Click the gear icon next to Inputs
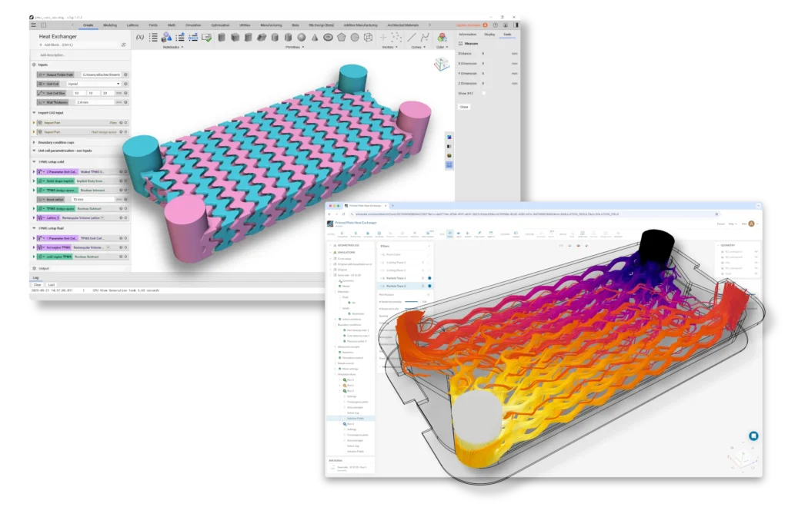This screenshot has height=507, width=788. (x=34, y=64)
